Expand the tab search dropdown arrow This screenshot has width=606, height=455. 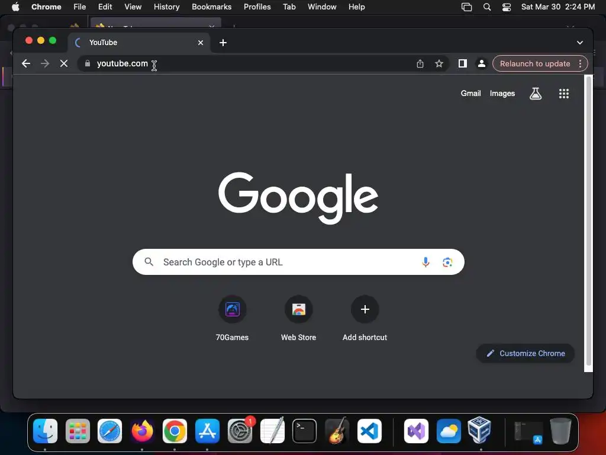tap(579, 43)
